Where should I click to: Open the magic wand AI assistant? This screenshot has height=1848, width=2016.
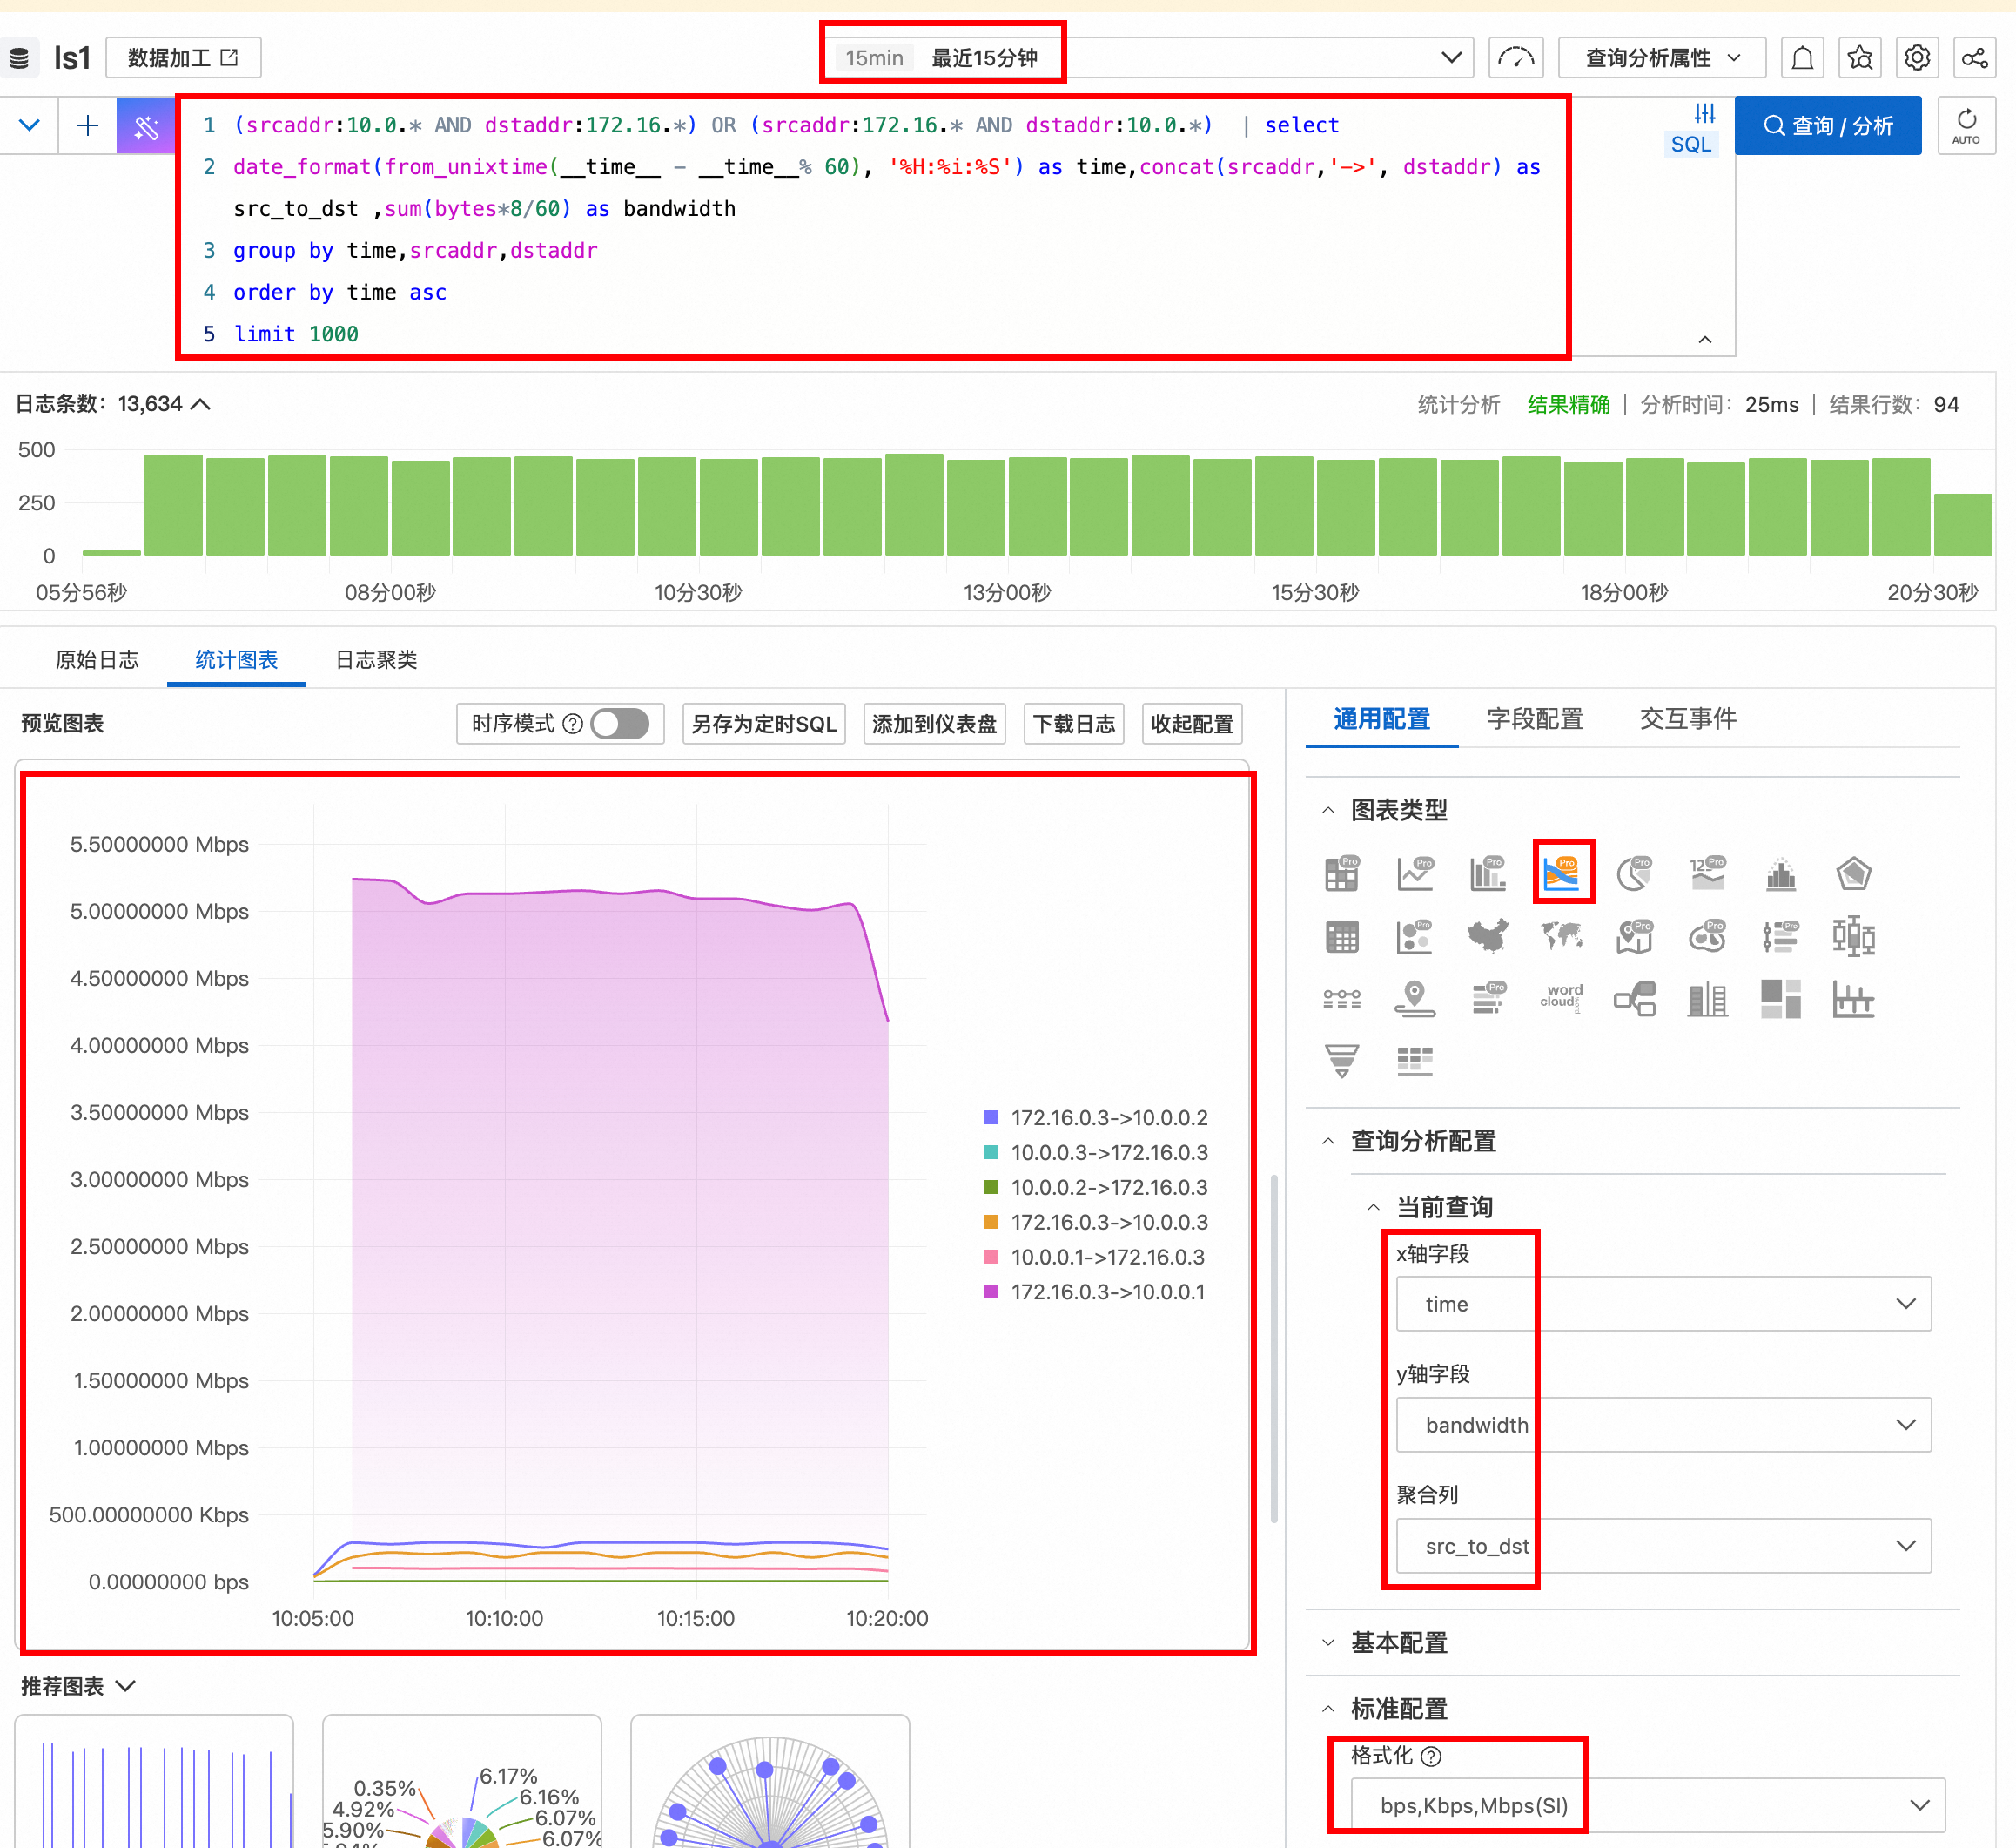pyautogui.click(x=146, y=126)
